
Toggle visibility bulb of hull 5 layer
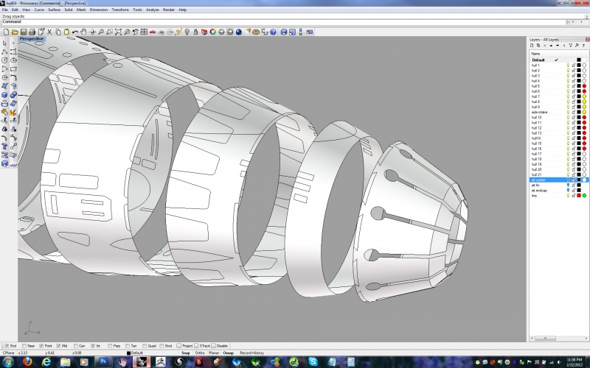click(x=568, y=86)
